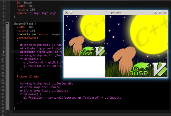
Task: Click the "ShaderEffect" keyword
Action: (x=23, y=24)
